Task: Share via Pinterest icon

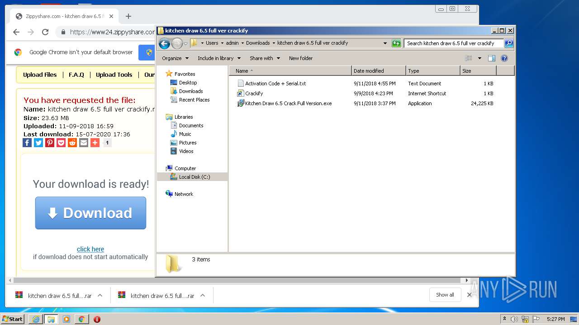Action: click(x=50, y=143)
